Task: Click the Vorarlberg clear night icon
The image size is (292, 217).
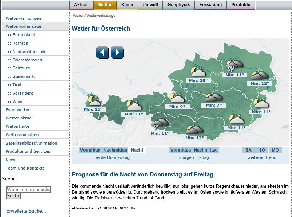Action: [95, 100]
